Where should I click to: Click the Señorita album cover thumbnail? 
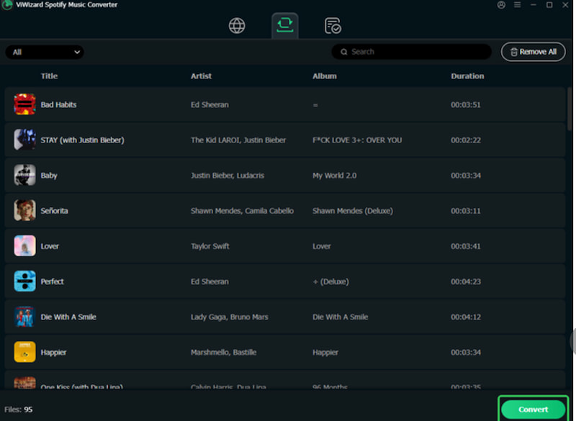click(24, 210)
